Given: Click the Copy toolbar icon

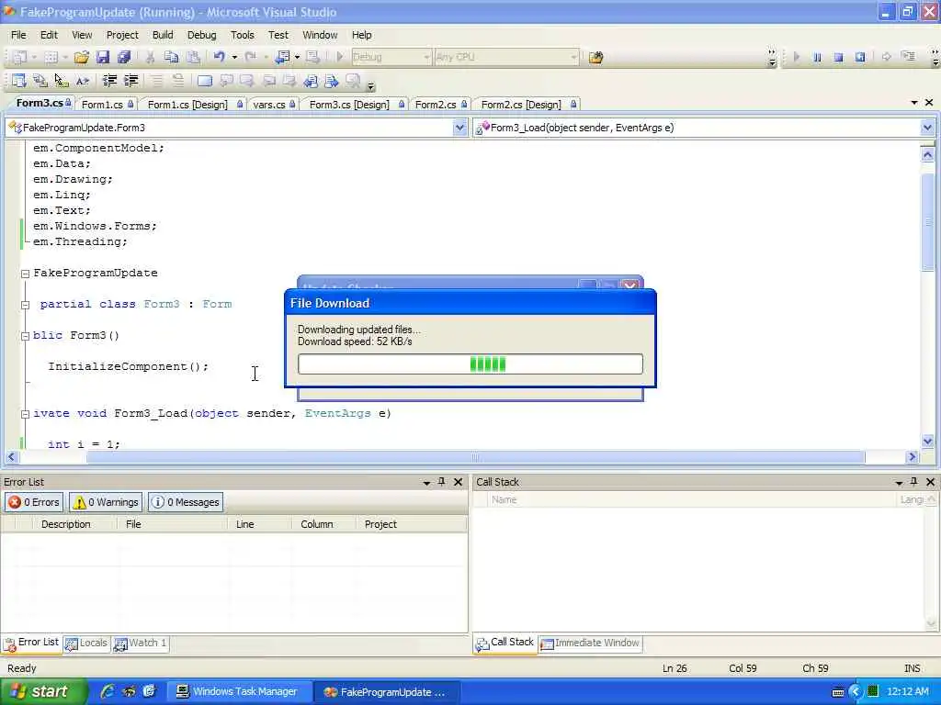Looking at the screenshot, I should point(172,57).
